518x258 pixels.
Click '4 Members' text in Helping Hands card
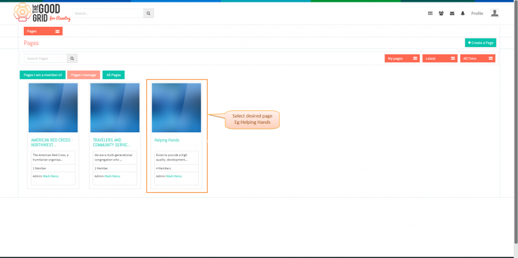coord(163,168)
